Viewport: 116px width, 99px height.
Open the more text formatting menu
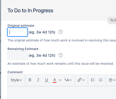[x=68, y=80]
